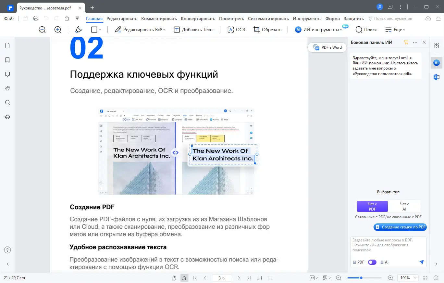Click the zoom in magnifier icon
444x283 pixels.
[x=58, y=30]
